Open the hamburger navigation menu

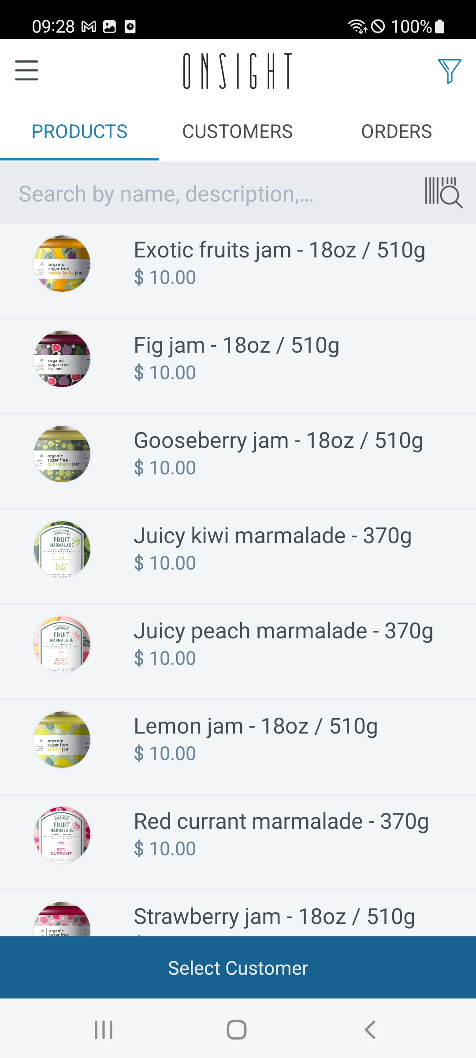[26, 71]
